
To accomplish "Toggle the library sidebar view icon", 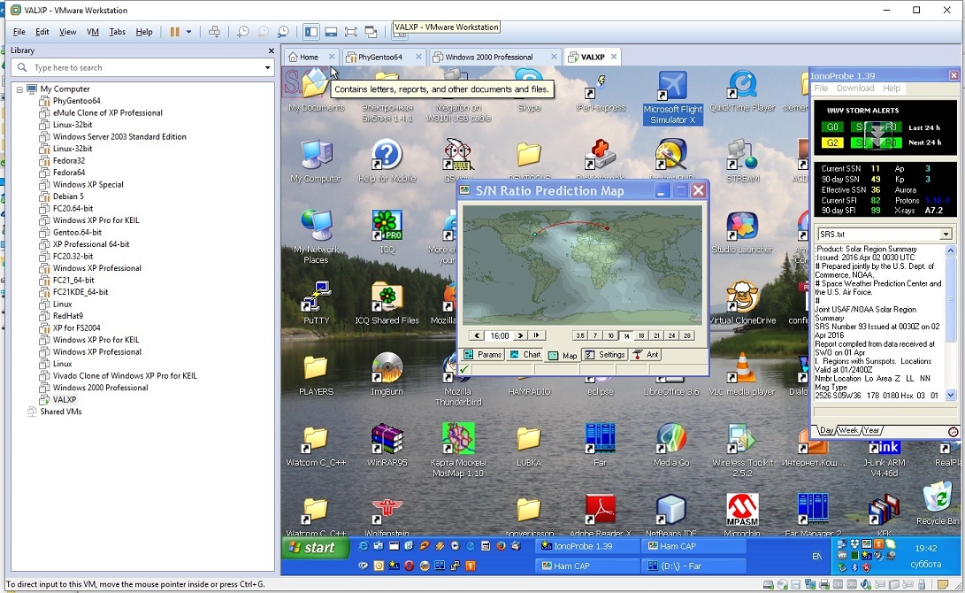I will pyautogui.click(x=311, y=31).
